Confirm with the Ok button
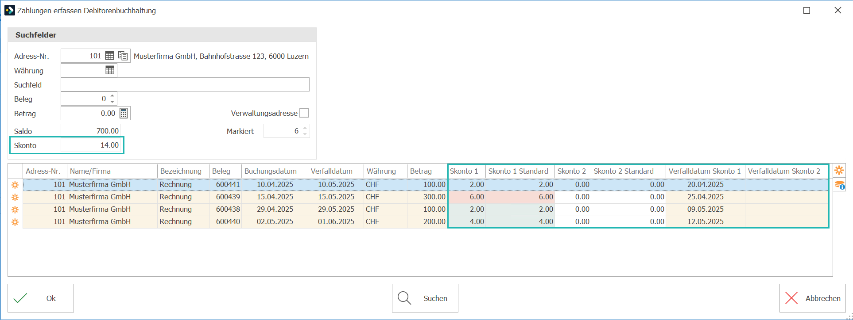This screenshot has height=320, width=853. (41, 298)
